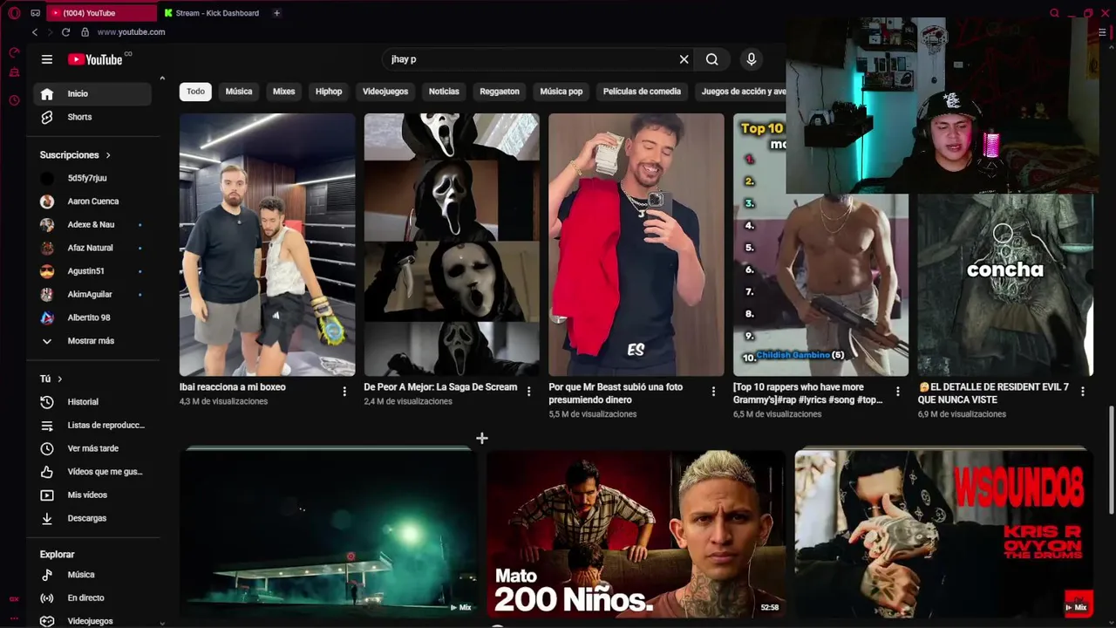Viewport: 1116px width, 628px height.
Task: Play the gas station night mix thumbnail
Action: [x=329, y=534]
